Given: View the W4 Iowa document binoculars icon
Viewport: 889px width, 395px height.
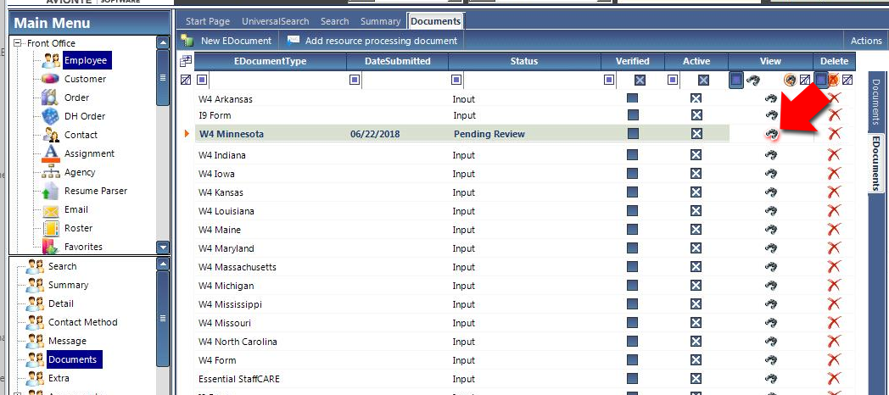Looking at the screenshot, I should 770,174.
